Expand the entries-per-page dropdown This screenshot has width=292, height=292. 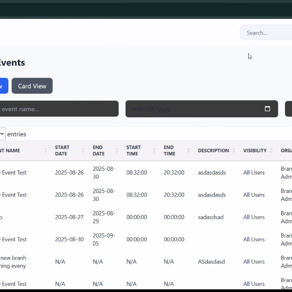click(2, 134)
